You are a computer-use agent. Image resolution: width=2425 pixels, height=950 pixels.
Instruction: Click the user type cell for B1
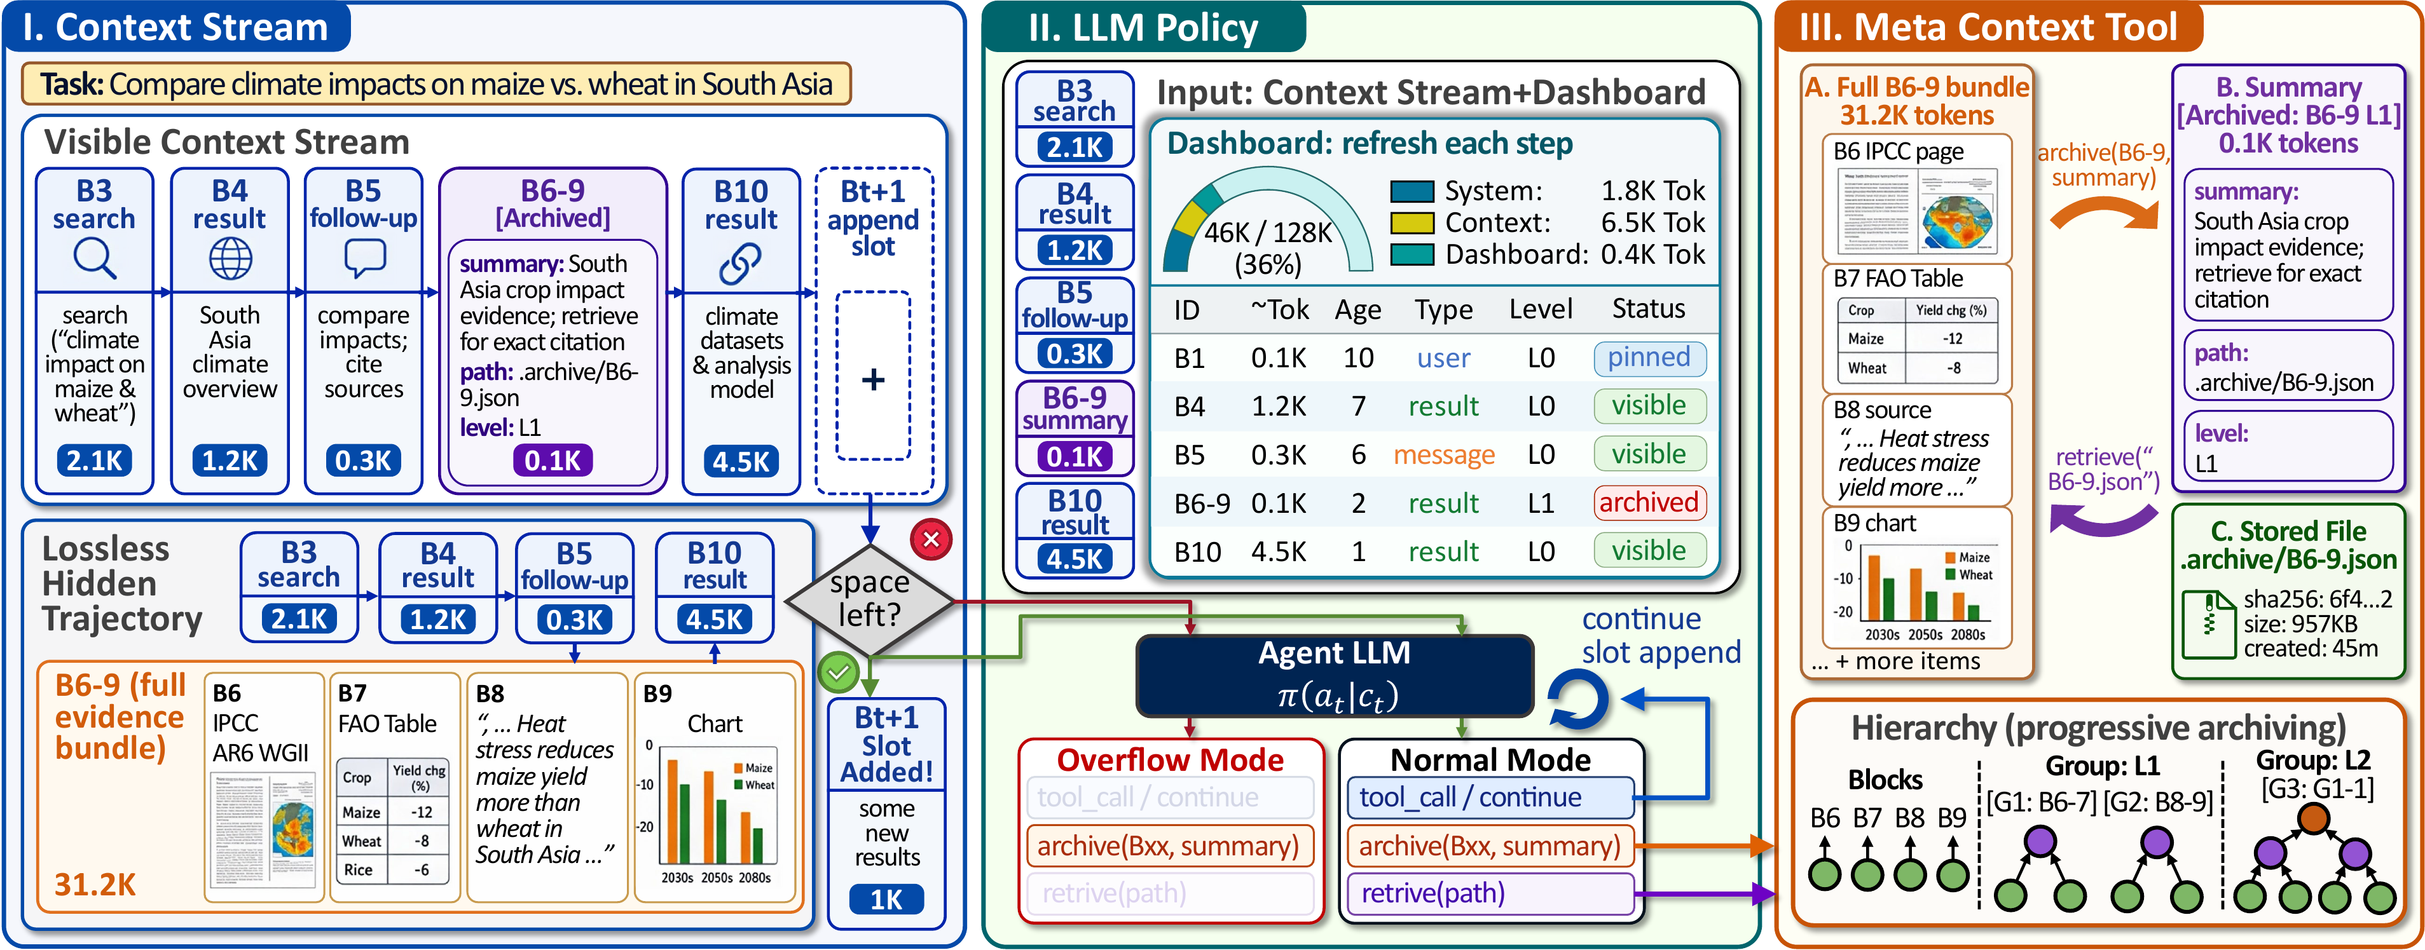[x=1443, y=358]
